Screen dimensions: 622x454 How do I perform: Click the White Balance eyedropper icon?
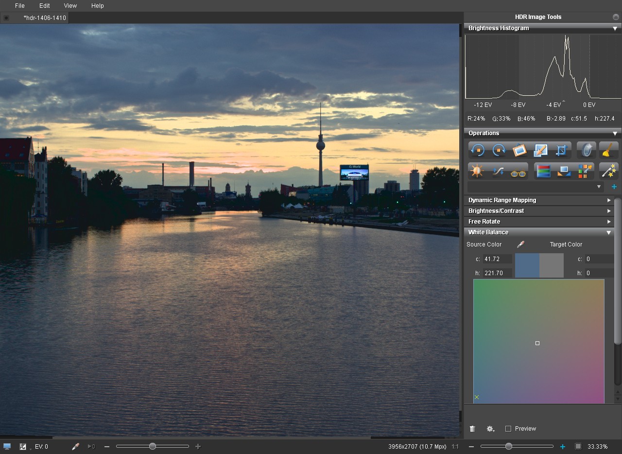(x=521, y=244)
